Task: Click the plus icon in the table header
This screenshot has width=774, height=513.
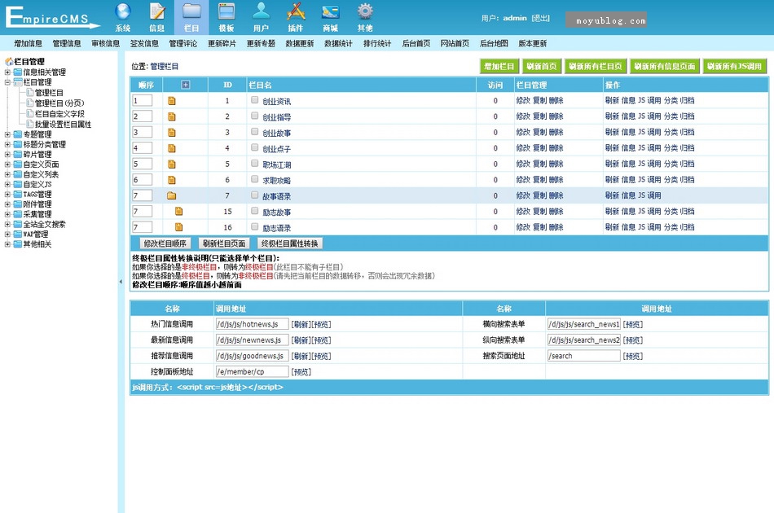Action: (x=186, y=85)
